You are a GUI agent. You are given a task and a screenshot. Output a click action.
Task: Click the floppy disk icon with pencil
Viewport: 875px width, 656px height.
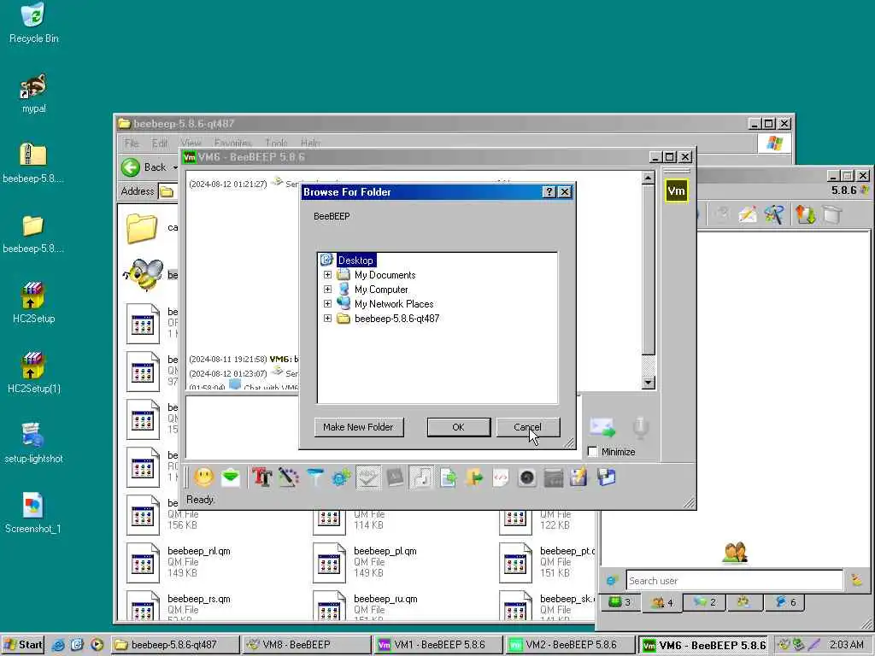(578, 477)
